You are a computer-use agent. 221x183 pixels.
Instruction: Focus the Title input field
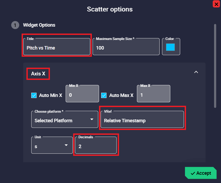click(x=57, y=48)
